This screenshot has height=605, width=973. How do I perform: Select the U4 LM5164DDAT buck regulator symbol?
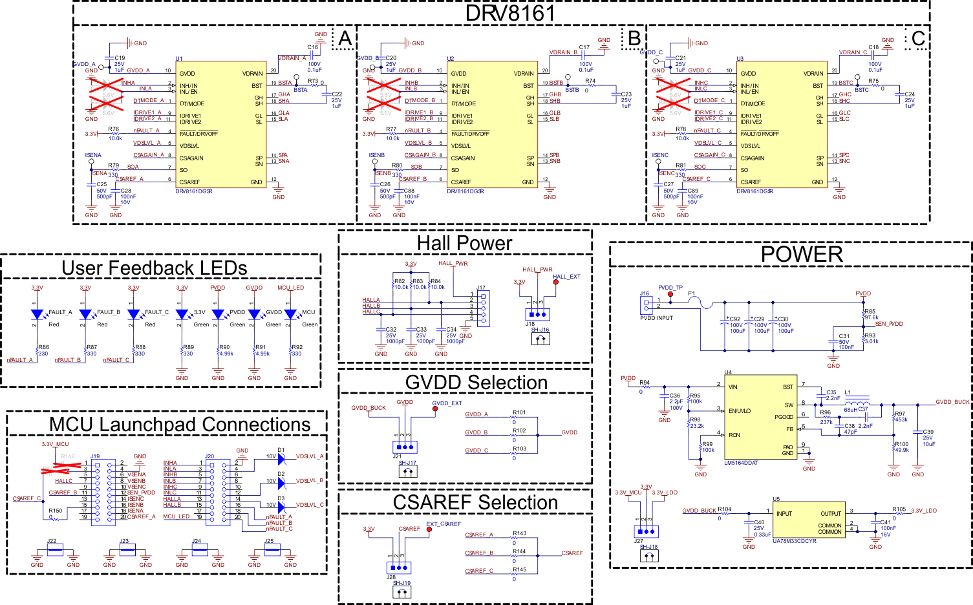coord(760,418)
